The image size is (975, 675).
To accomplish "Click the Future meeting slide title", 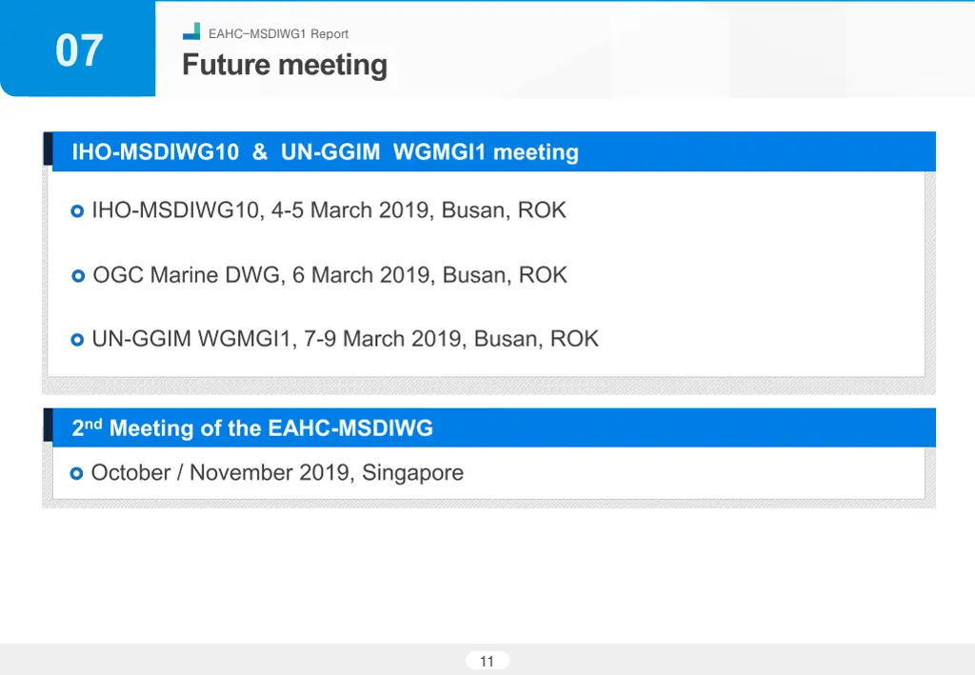I will tap(285, 65).
